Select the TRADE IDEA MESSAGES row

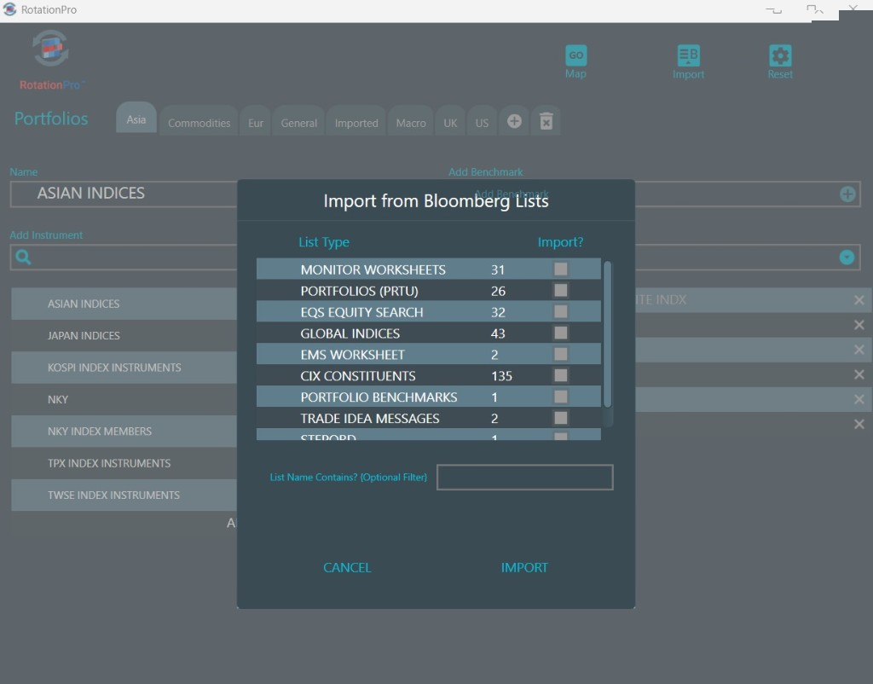click(428, 417)
